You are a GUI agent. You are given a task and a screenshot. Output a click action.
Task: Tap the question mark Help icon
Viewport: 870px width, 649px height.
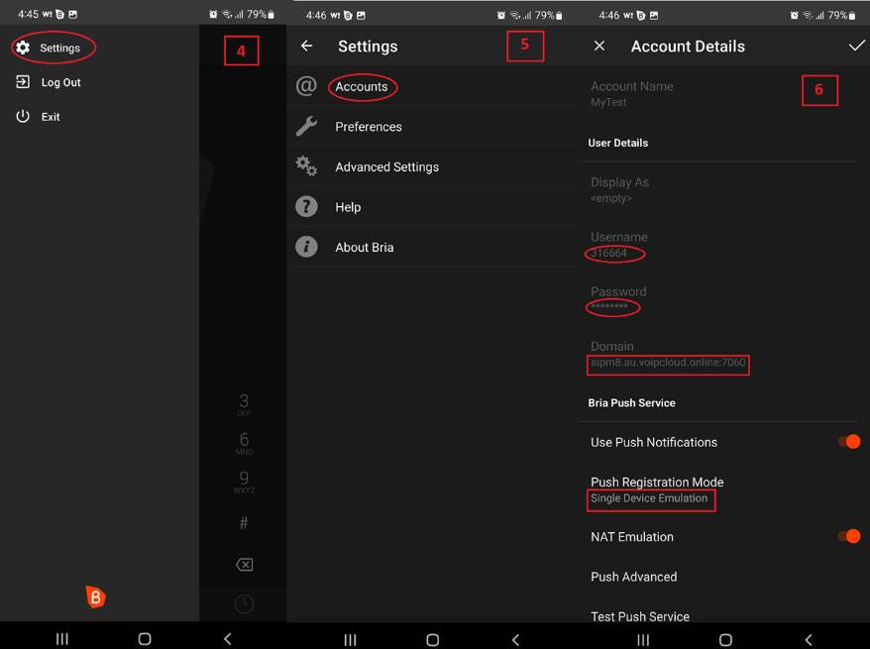[x=306, y=207]
